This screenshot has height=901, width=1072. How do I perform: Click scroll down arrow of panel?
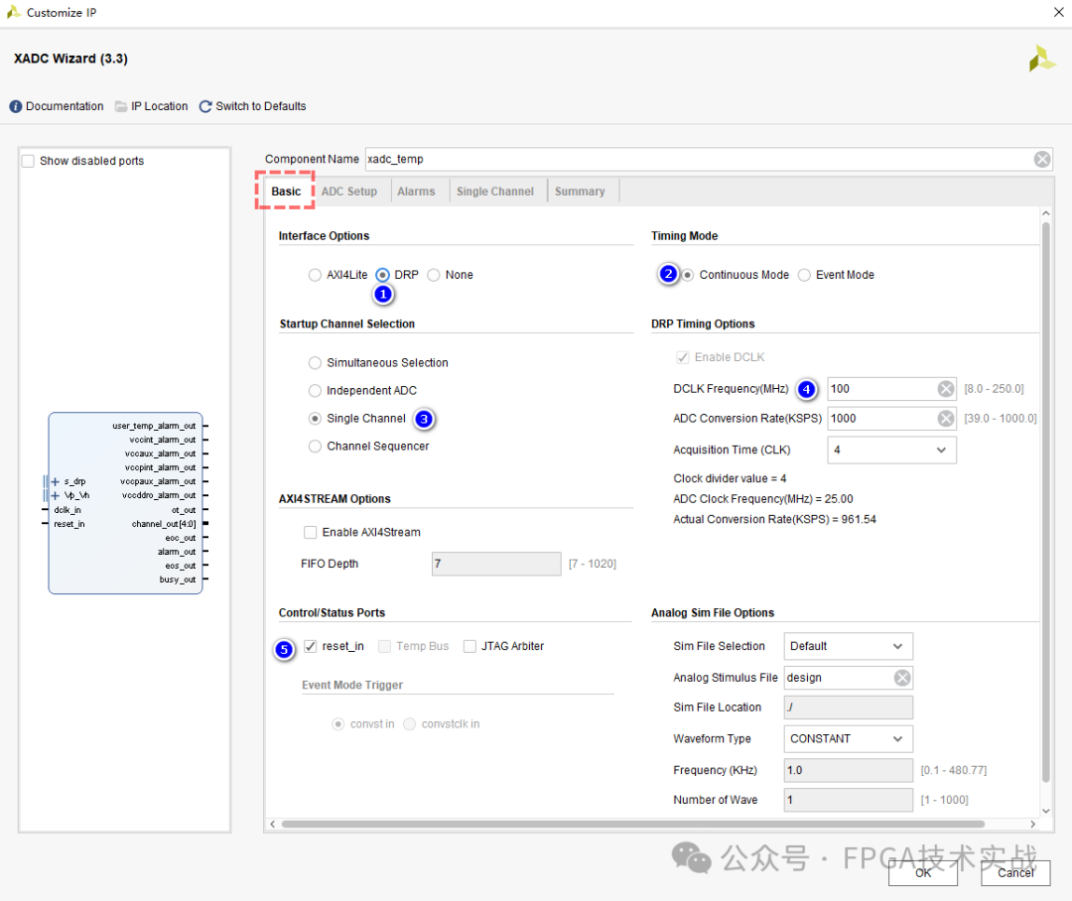[1045, 811]
